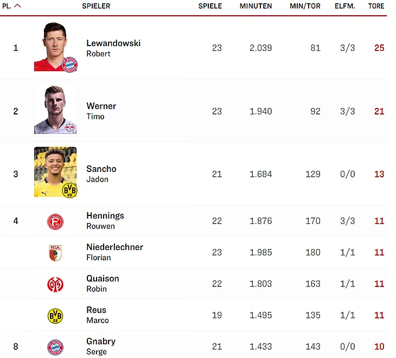Click the SPIELER column header
Viewport: 396px width, 358px height.
tap(96, 6)
